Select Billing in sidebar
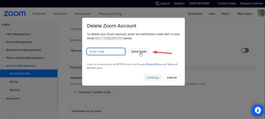The height and width of the screenshot is (119, 265). coord(14,82)
